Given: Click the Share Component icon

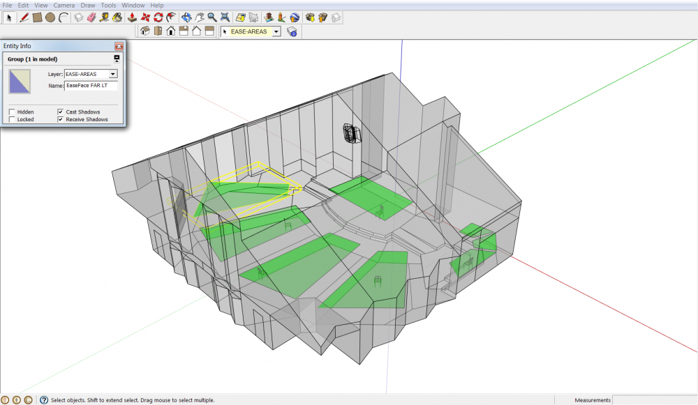Looking at the screenshot, I should [x=336, y=18].
